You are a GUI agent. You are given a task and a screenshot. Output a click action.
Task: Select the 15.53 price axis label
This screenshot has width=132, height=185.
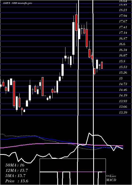123,67
